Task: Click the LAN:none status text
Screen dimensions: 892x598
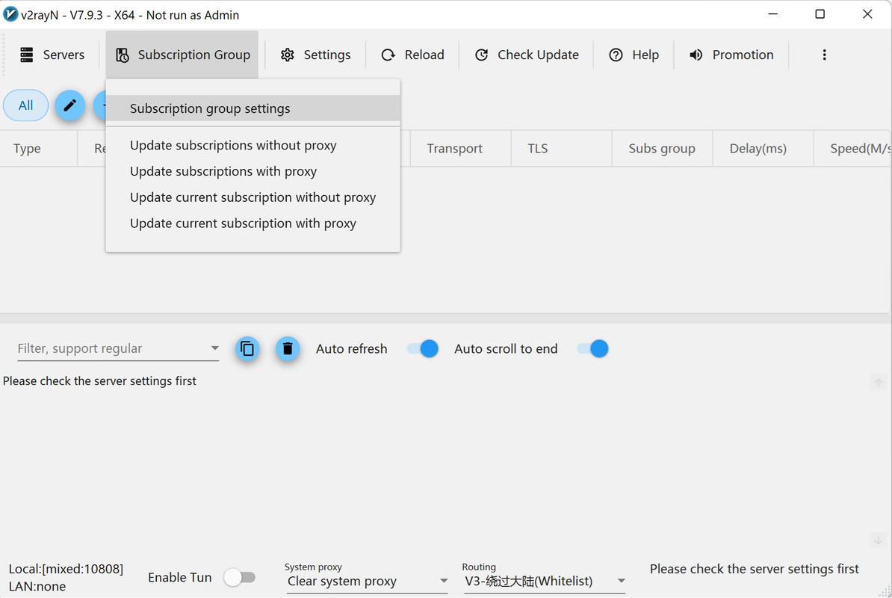Action: (37, 586)
